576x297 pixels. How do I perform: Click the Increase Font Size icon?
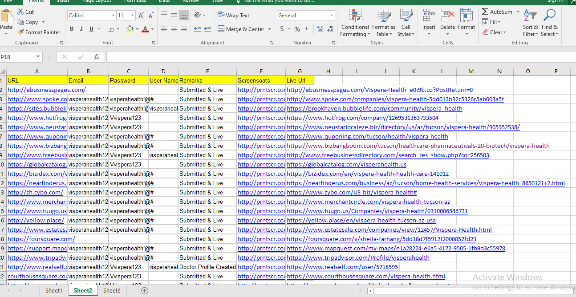(141, 16)
